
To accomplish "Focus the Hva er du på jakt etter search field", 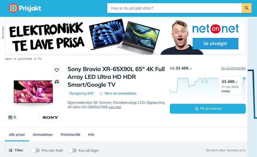I will pyautogui.click(x=174, y=8).
